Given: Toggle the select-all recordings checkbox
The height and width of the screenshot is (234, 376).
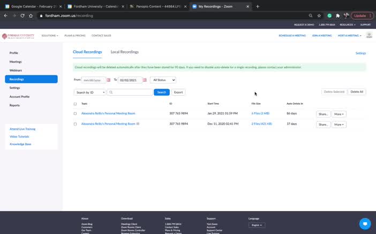Looking at the screenshot, I should 75,104.
